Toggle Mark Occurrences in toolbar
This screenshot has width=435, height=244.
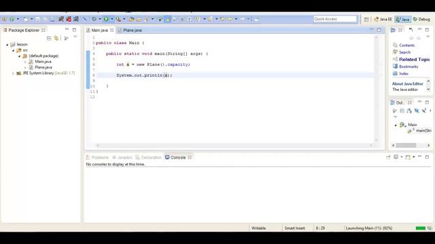[168, 19]
